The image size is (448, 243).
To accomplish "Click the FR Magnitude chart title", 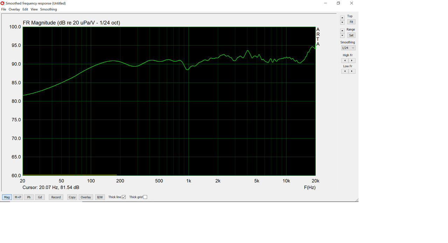I will tap(71, 23).
